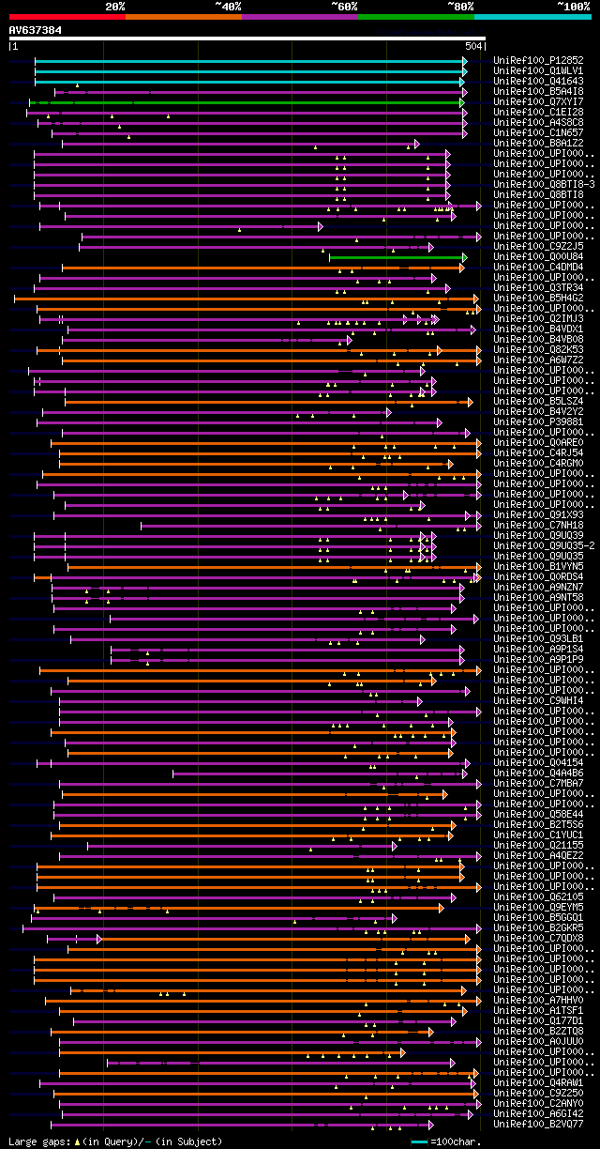Screen dimensions: 600x1149
Task: Click the UniRef100_B4VDX1 entry
Action: pos(539,329)
